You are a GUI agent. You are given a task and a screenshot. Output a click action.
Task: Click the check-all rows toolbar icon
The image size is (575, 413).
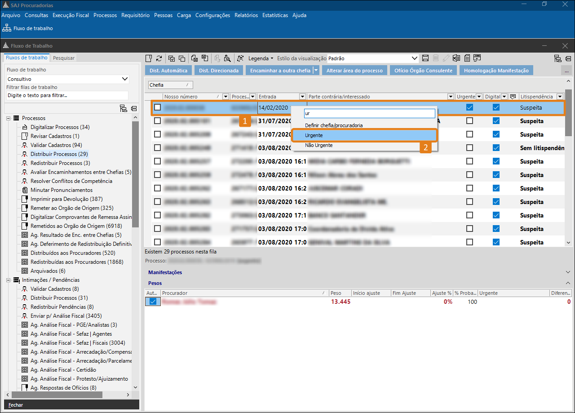coord(172,58)
